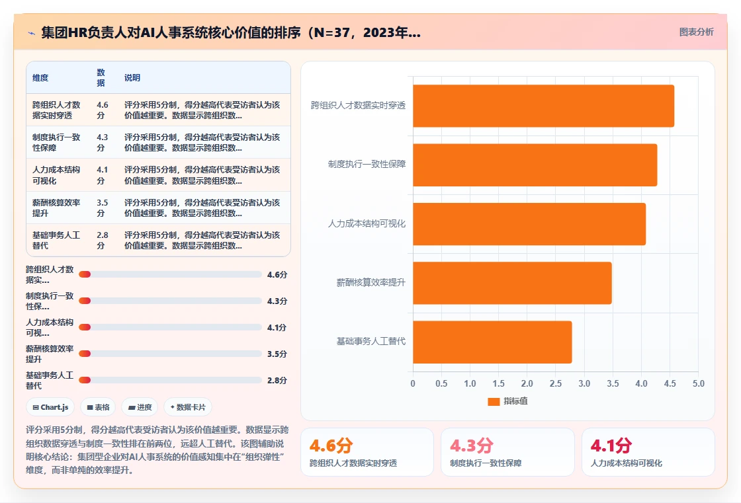Select the 基础事务人工替代 table cell
This screenshot has width=741, height=503.
tap(59, 241)
